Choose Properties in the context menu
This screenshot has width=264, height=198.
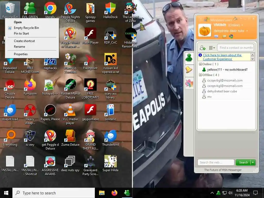[32, 54]
